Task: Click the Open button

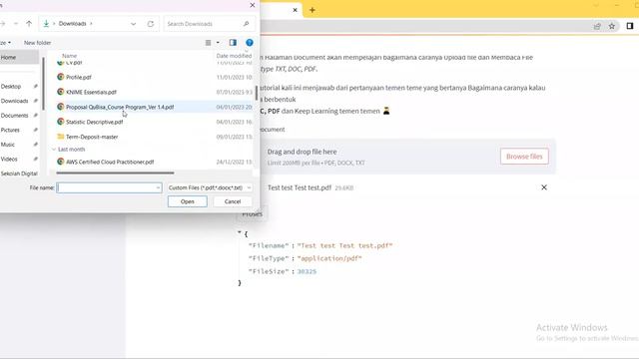Action: pos(188,201)
